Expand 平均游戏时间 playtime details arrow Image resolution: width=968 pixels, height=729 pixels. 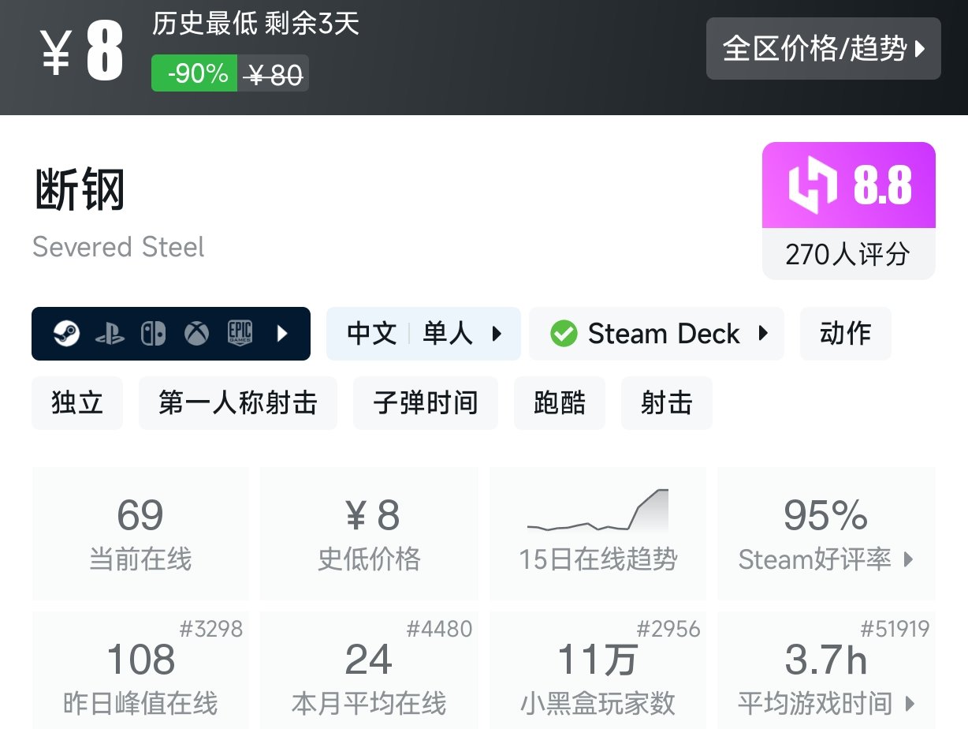(x=910, y=703)
